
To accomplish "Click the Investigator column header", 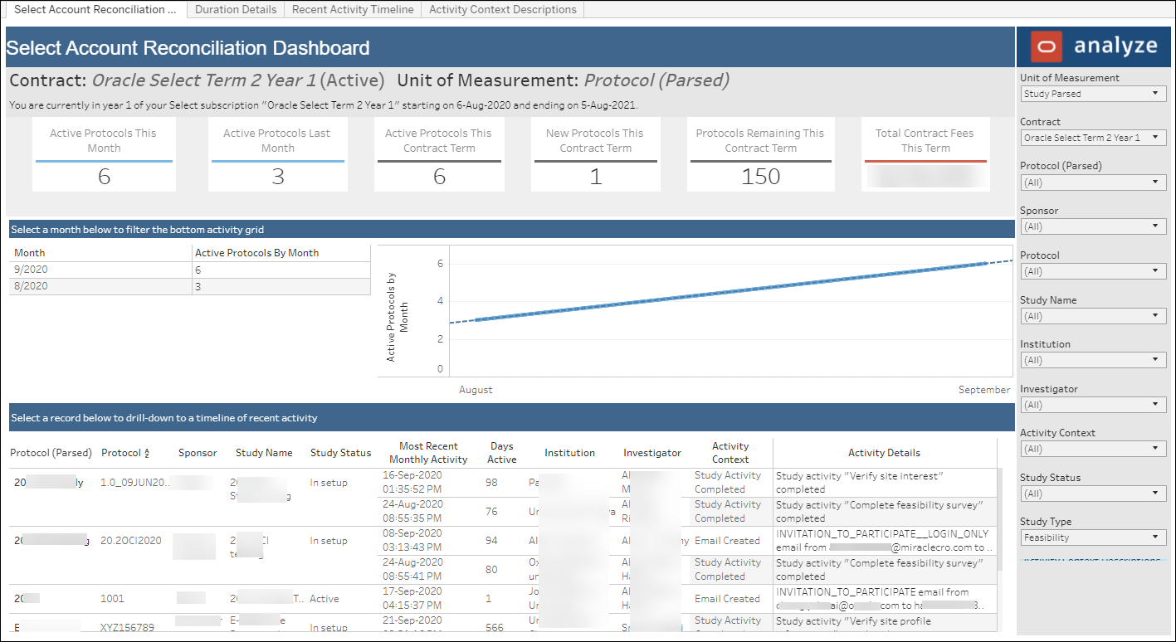I will tap(652, 453).
